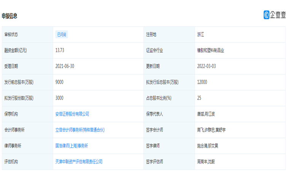
Task: Click the 已问询 status badge
Action: click(62, 35)
